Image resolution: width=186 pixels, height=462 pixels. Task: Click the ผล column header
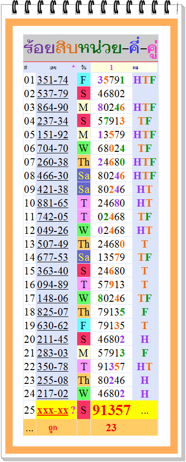(135, 67)
